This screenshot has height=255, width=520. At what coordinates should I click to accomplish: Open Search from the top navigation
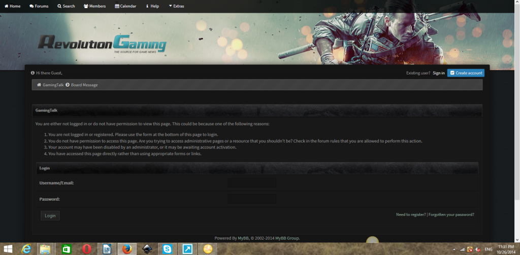(66, 6)
